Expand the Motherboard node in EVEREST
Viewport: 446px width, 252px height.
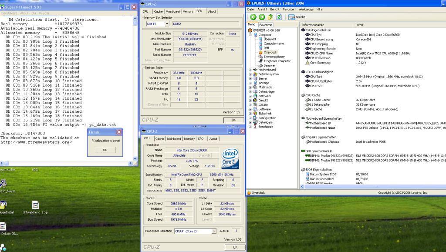click(250, 70)
